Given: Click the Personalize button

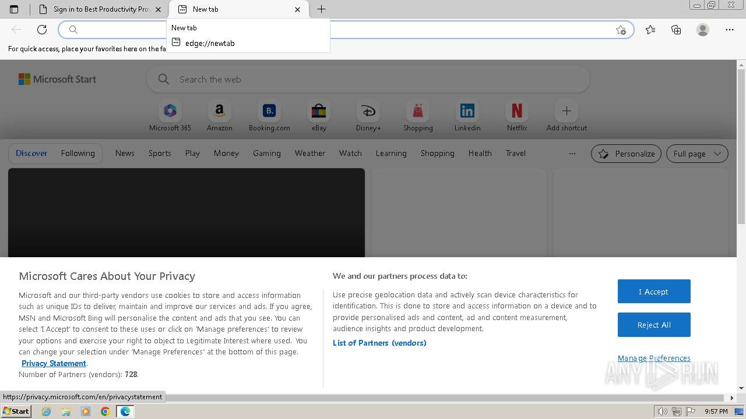Looking at the screenshot, I should pos(626,154).
